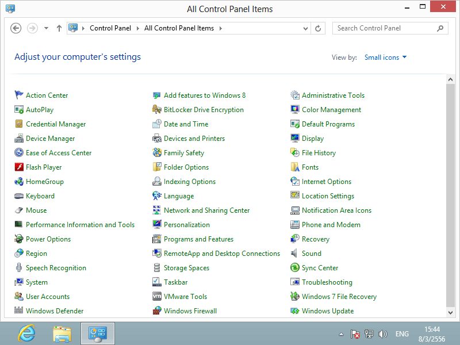This screenshot has height=345, width=460.
Task: Click the Action Center flag tray icon
Action: point(355,334)
